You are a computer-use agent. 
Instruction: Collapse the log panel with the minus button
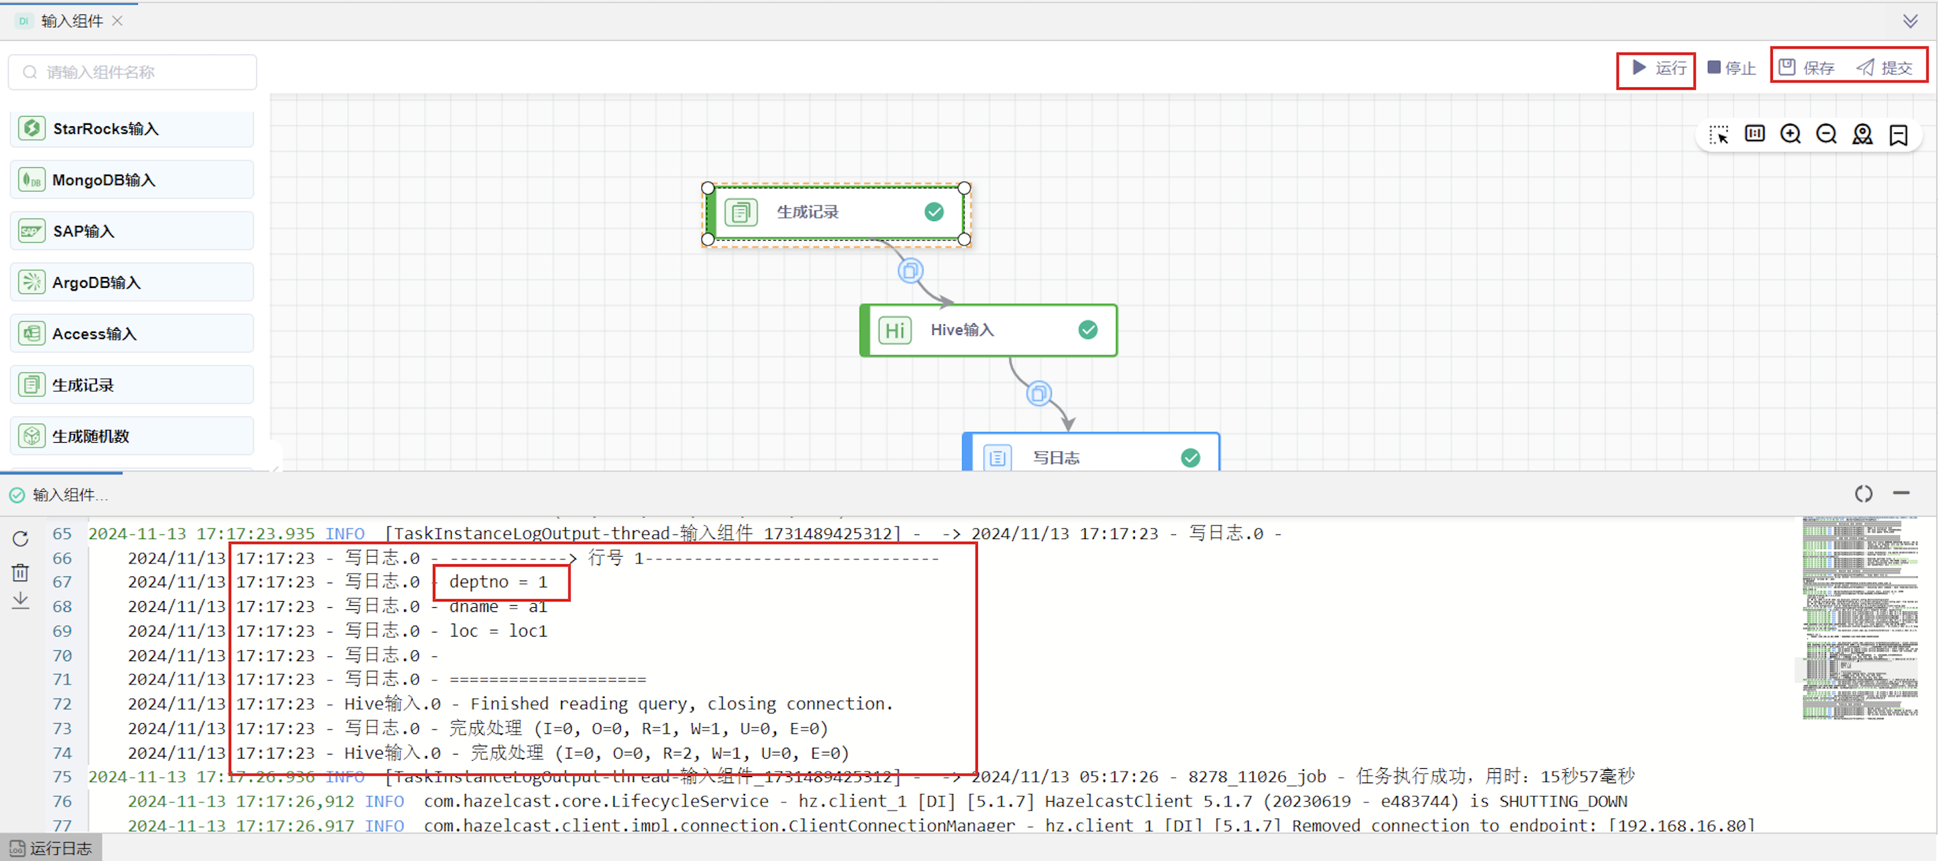coord(1901,493)
